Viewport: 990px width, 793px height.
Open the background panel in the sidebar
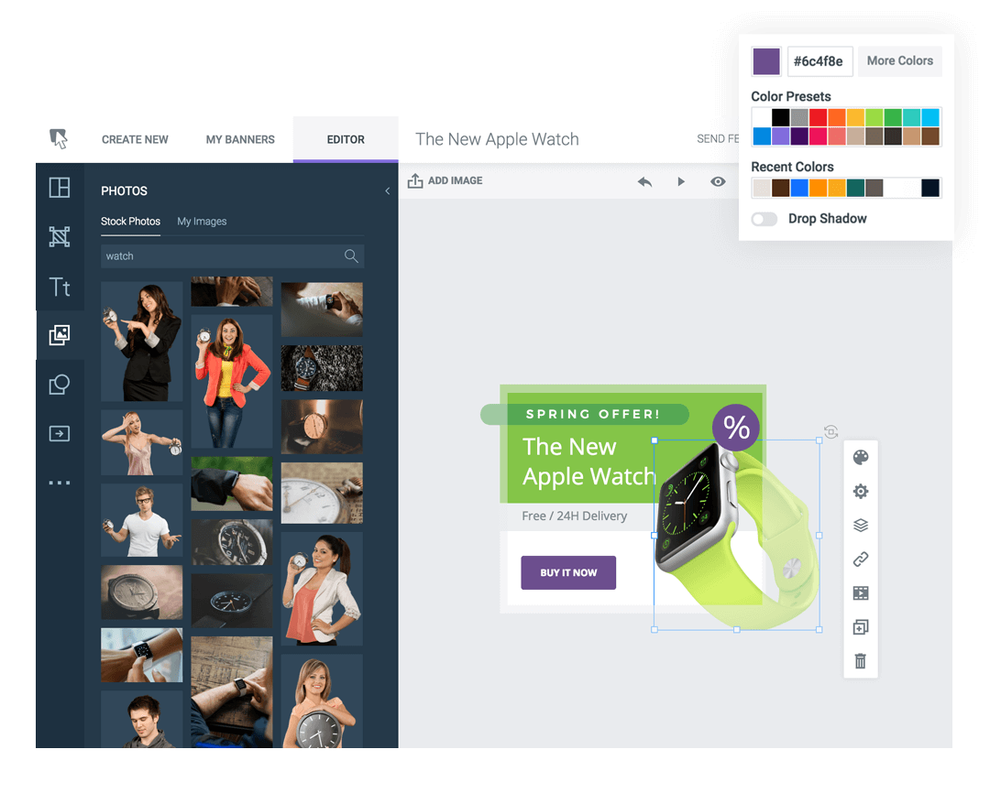tap(60, 236)
